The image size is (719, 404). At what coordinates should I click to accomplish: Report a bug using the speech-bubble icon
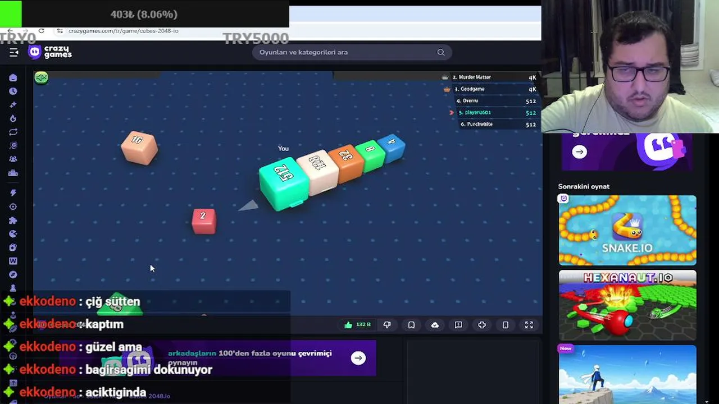click(x=458, y=325)
